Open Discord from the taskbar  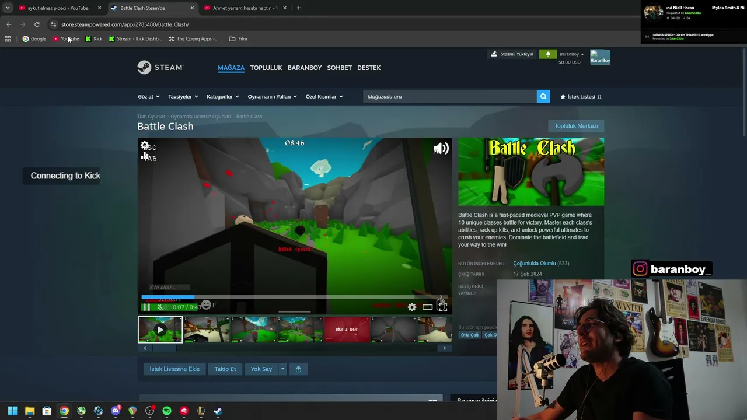pyautogui.click(x=116, y=411)
